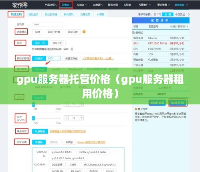Click the 已激活 storage status button
The width and height of the screenshot is (200, 172).
click(39, 58)
